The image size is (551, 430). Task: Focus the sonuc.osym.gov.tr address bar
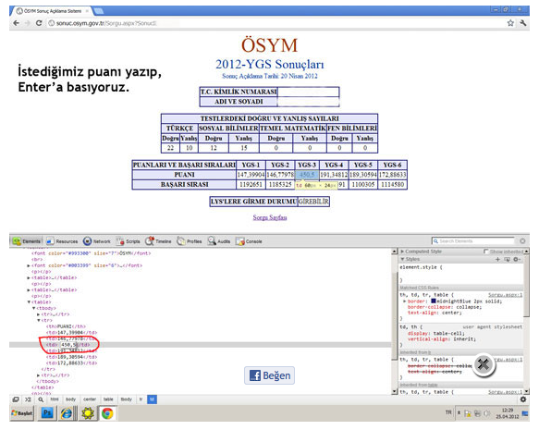point(274,23)
